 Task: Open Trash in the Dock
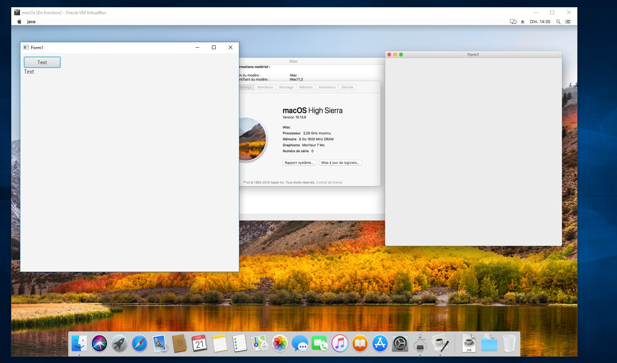coord(509,343)
